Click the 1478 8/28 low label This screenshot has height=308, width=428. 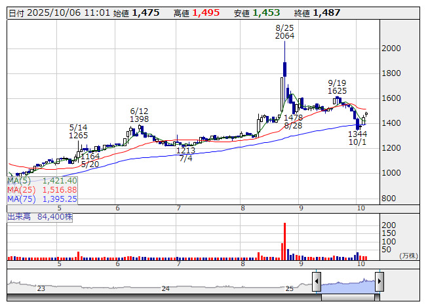[x=293, y=122]
